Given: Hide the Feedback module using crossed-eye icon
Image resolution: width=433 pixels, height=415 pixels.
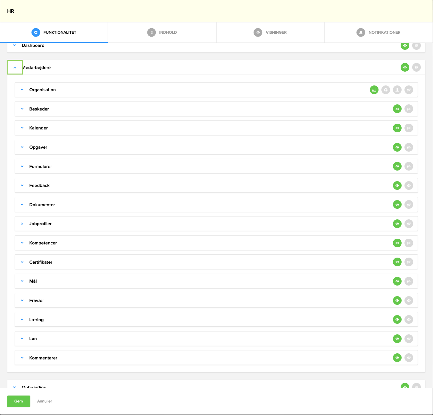Looking at the screenshot, I should (x=409, y=185).
